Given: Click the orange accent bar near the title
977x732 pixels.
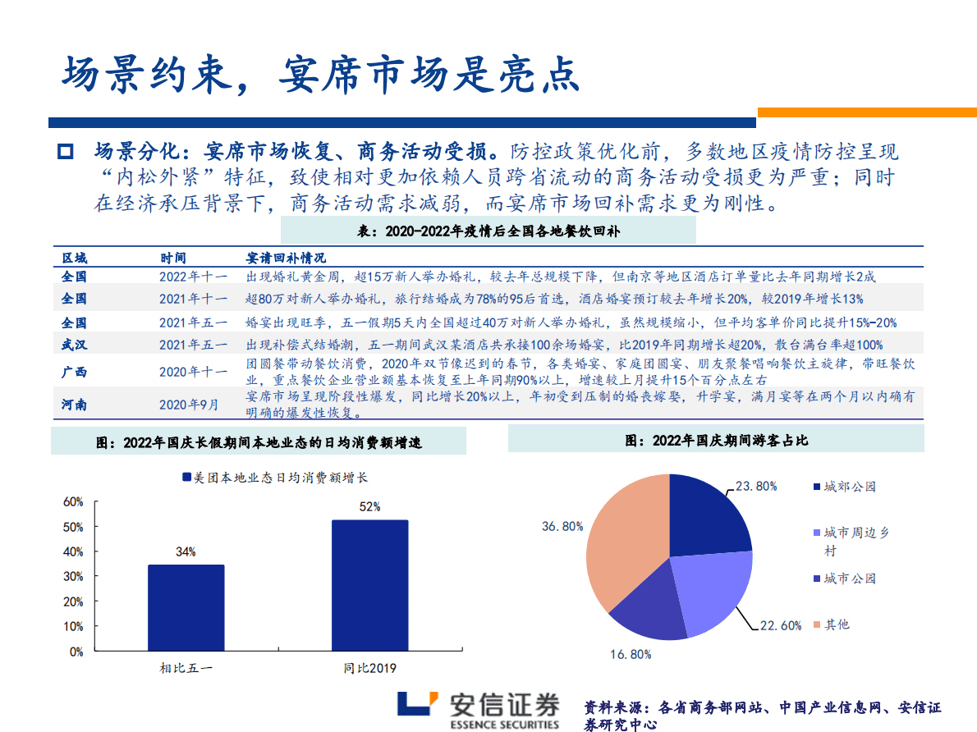Looking at the screenshot, I should pyautogui.click(x=863, y=112).
